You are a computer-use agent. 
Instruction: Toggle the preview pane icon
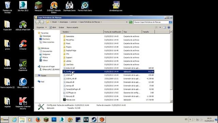[165, 27]
